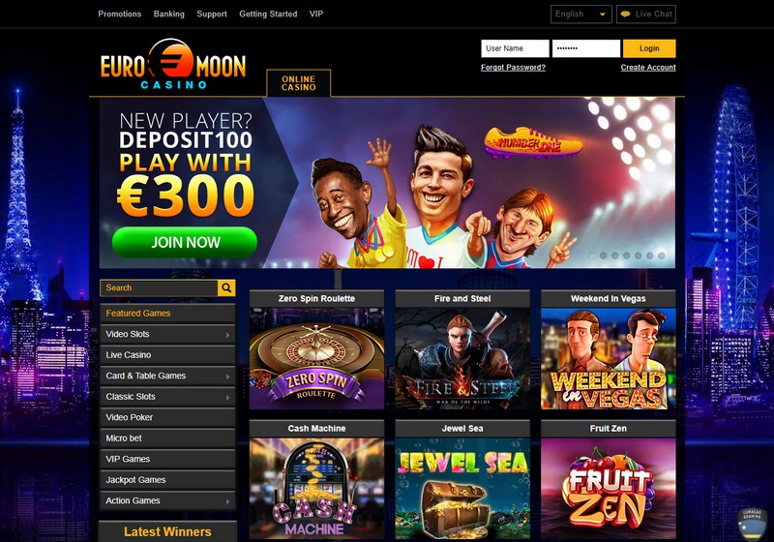
Task: Click the Euro Moon Casino logo
Action: coord(173,65)
